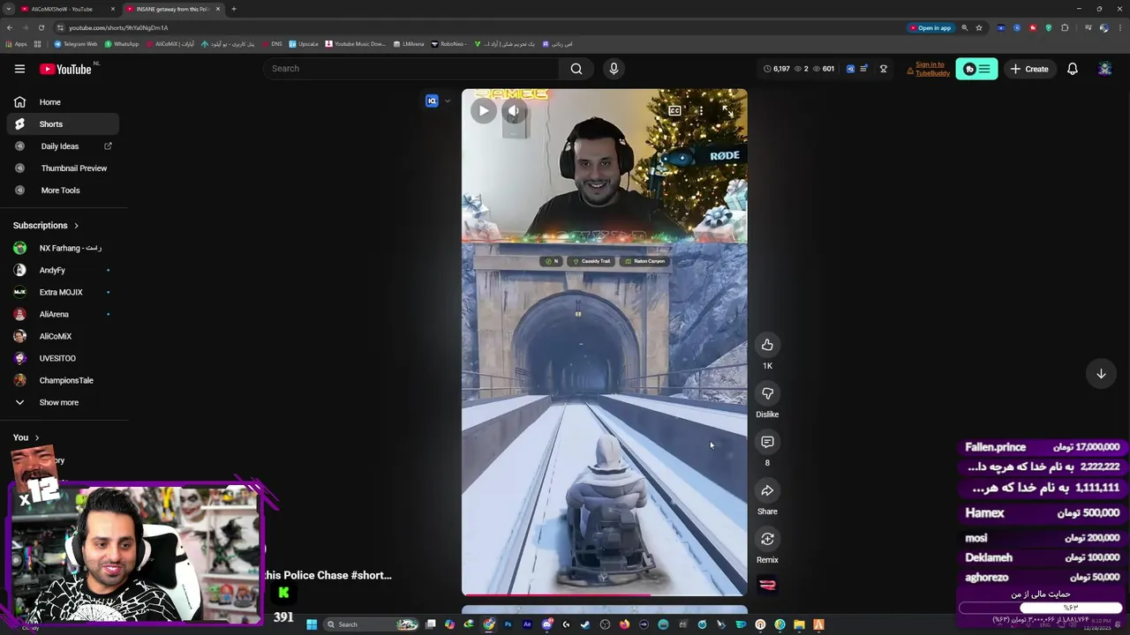Click Sign in to TubeBuddy link
Viewport: 1130px width, 635px height.
(x=932, y=69)
